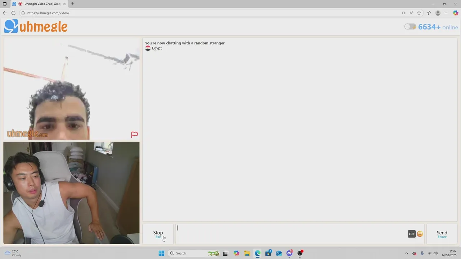
Task: Open the Favorites list icon
Action: tap(429, 13)
